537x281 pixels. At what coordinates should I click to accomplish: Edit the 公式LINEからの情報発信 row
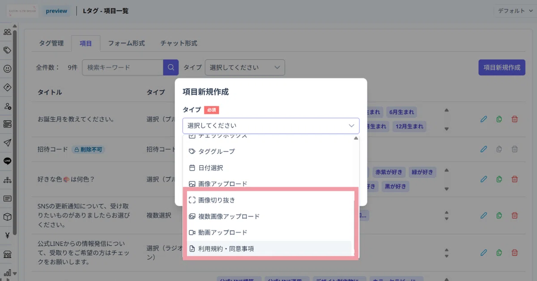pos(483,253)
